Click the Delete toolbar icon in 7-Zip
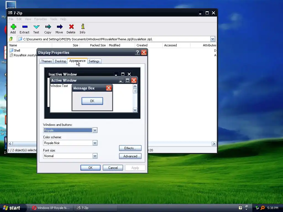Viewport: 283px width, 212px height. [x=71, y=29]
